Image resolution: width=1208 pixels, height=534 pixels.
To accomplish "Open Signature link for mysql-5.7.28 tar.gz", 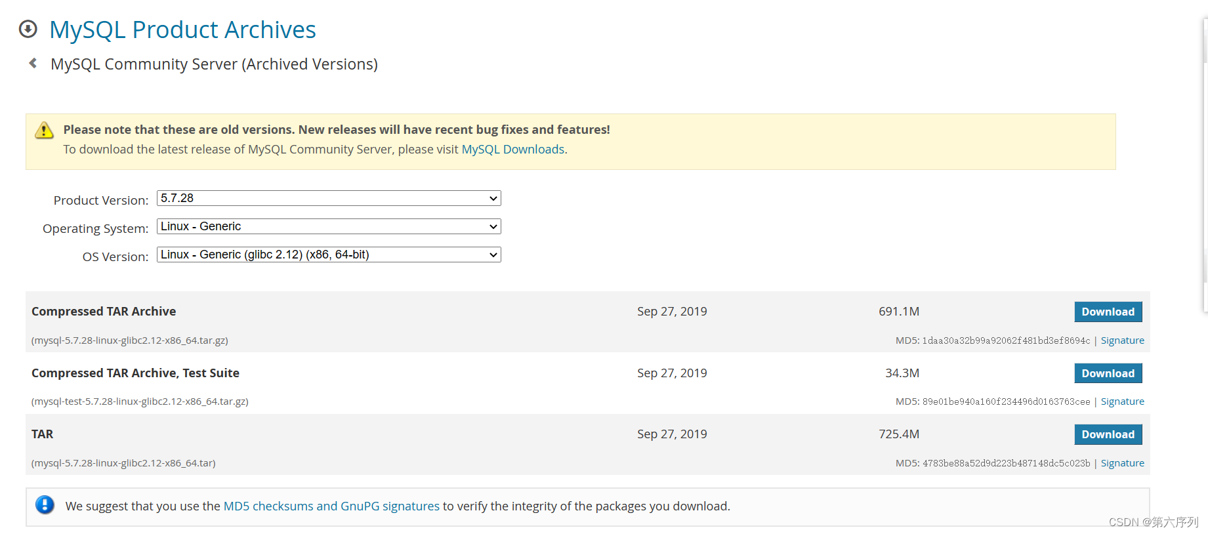I will click(1122, 340).
